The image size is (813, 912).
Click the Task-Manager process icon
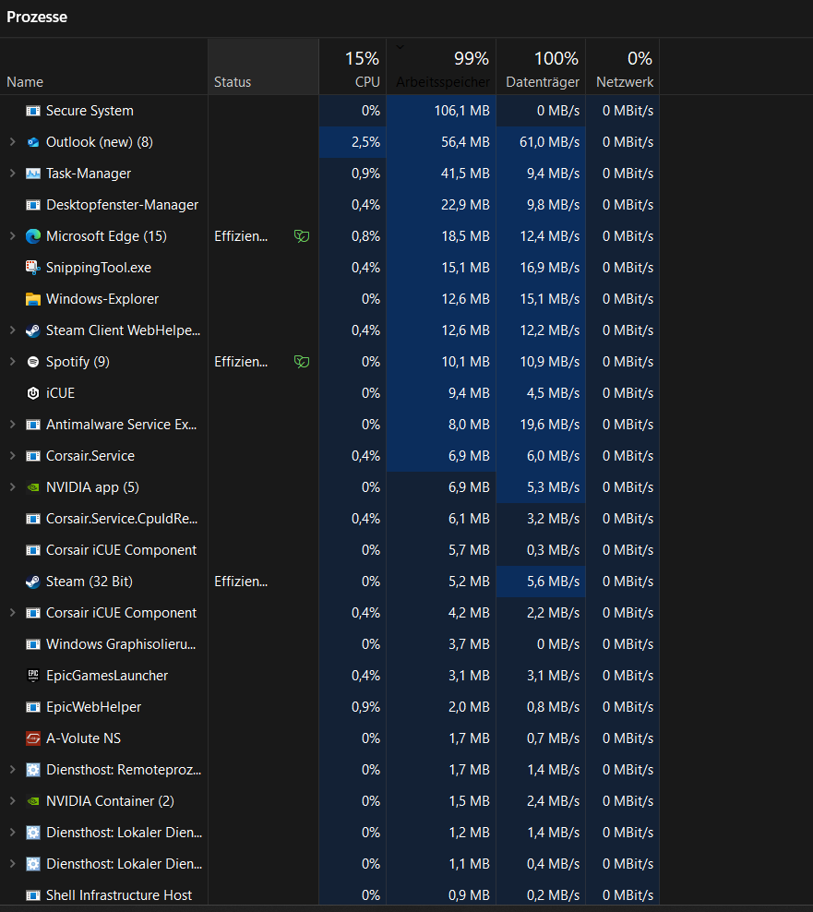click(x=33, y=174)
